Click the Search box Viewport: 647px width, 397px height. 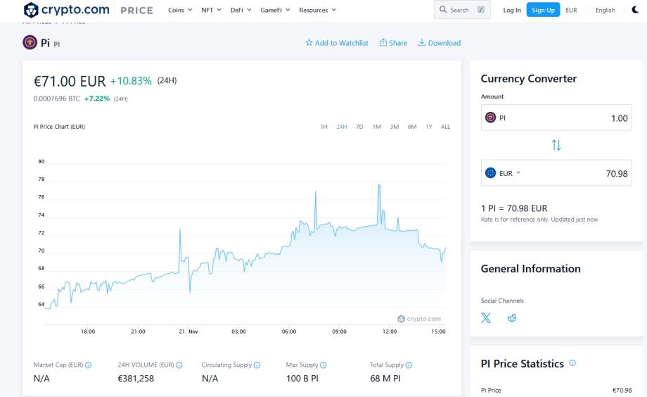pos(462,10)
